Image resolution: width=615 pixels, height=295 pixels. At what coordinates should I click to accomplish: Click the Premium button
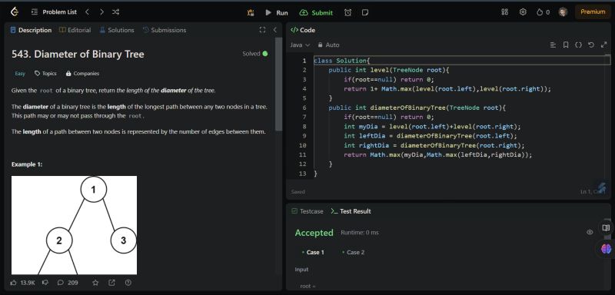(593, 12)
